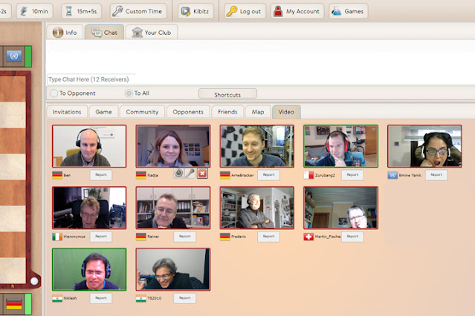Report user Zurubang2
The width and height of the screenshot is (475, 316).
[352, 175]
